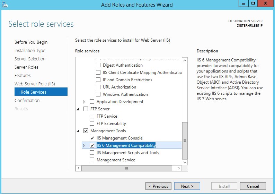Uncheck IIS 6 Management Compatibility checkbox

pyautogui.click(x=92, y=145)
